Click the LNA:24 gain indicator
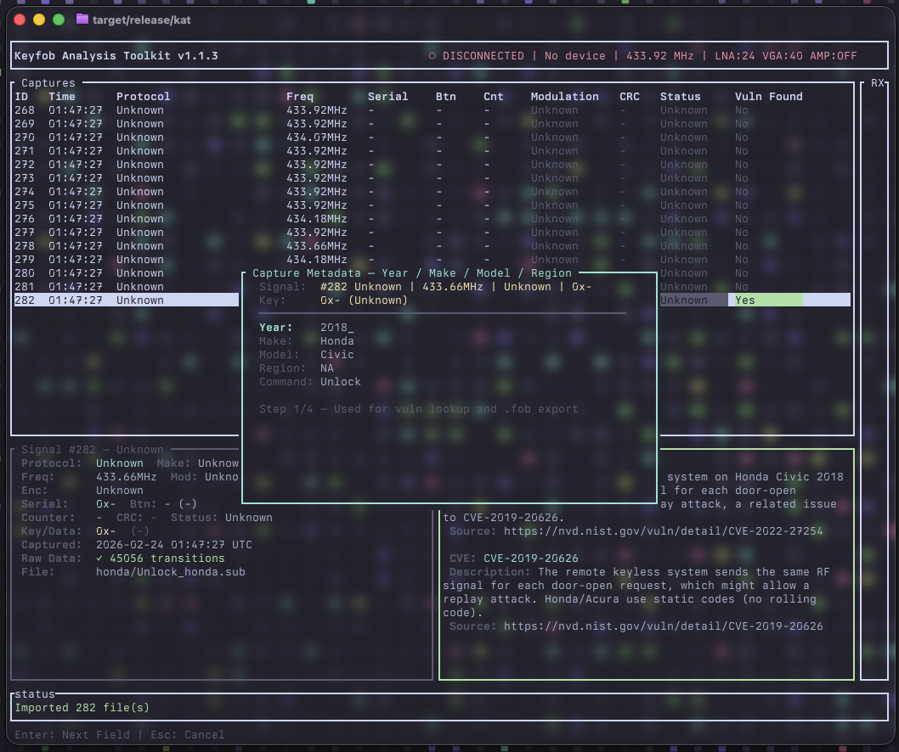 (x=735, y=55)
